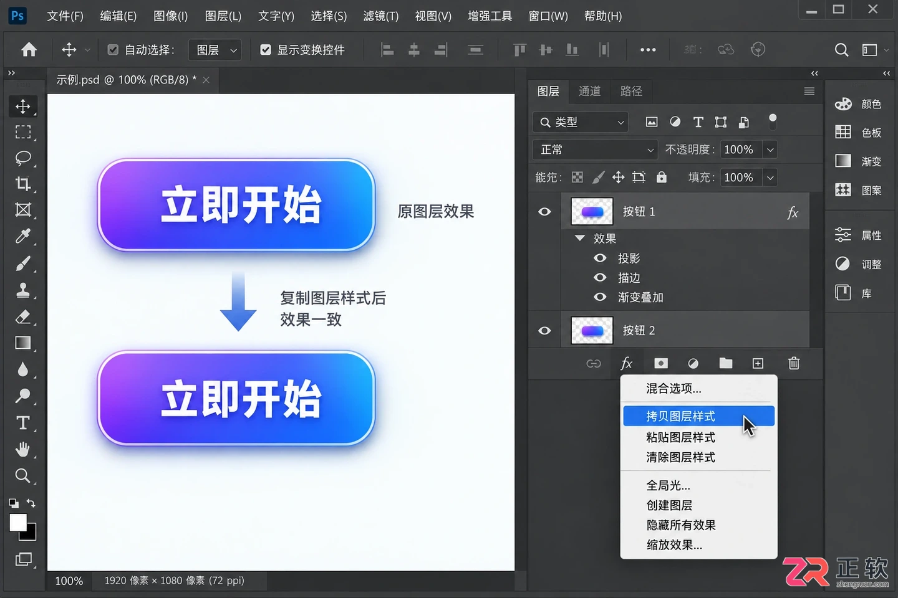Screen dimensions: 898x598
Task: Open the workspace switcher dropdown
Action: 876,50
